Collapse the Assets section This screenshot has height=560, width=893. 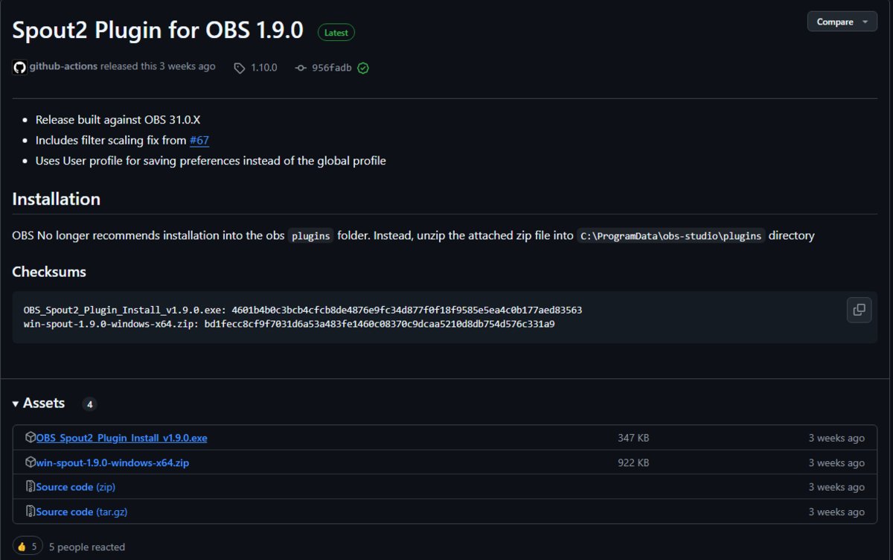click(x=39, y=403)
